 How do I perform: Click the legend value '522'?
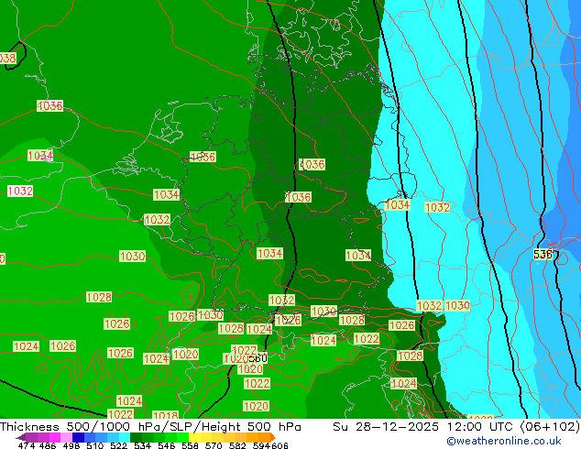point(118,445)
